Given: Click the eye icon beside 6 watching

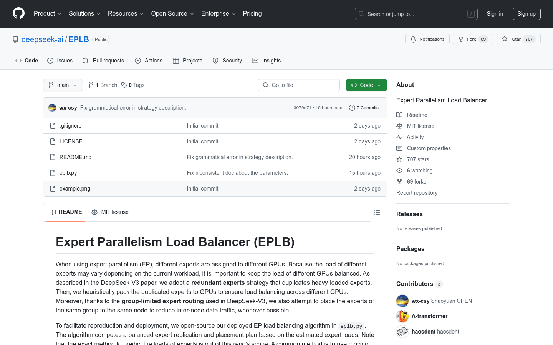Looking at the screenshot, I should point(399,171).
